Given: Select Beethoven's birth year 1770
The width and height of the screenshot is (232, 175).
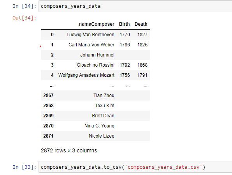Looking at the screenshot, I should tap(125, 35).
